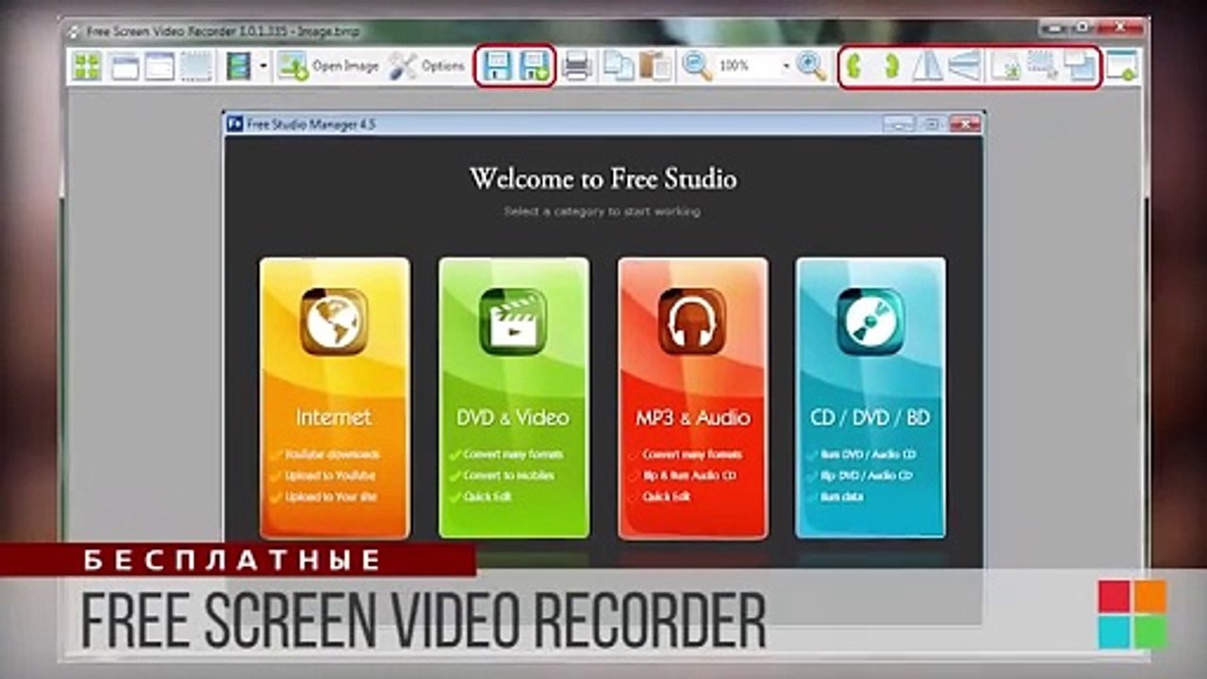Click 'Burn data' in the blue card
Image resolution: width=1207 pixels, height=679 pixels.
click(842, 496)
